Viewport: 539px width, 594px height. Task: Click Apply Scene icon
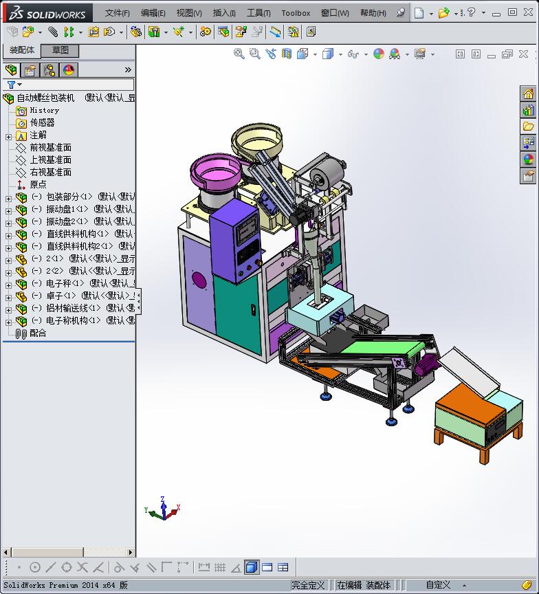(395, 54)
